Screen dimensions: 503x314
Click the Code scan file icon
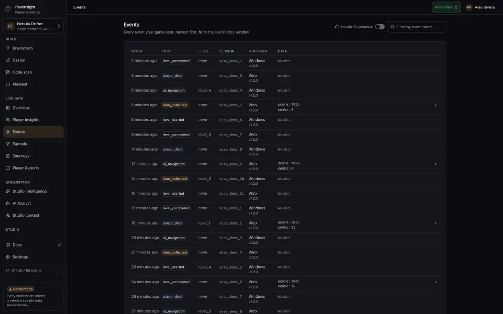coord(8,72)
